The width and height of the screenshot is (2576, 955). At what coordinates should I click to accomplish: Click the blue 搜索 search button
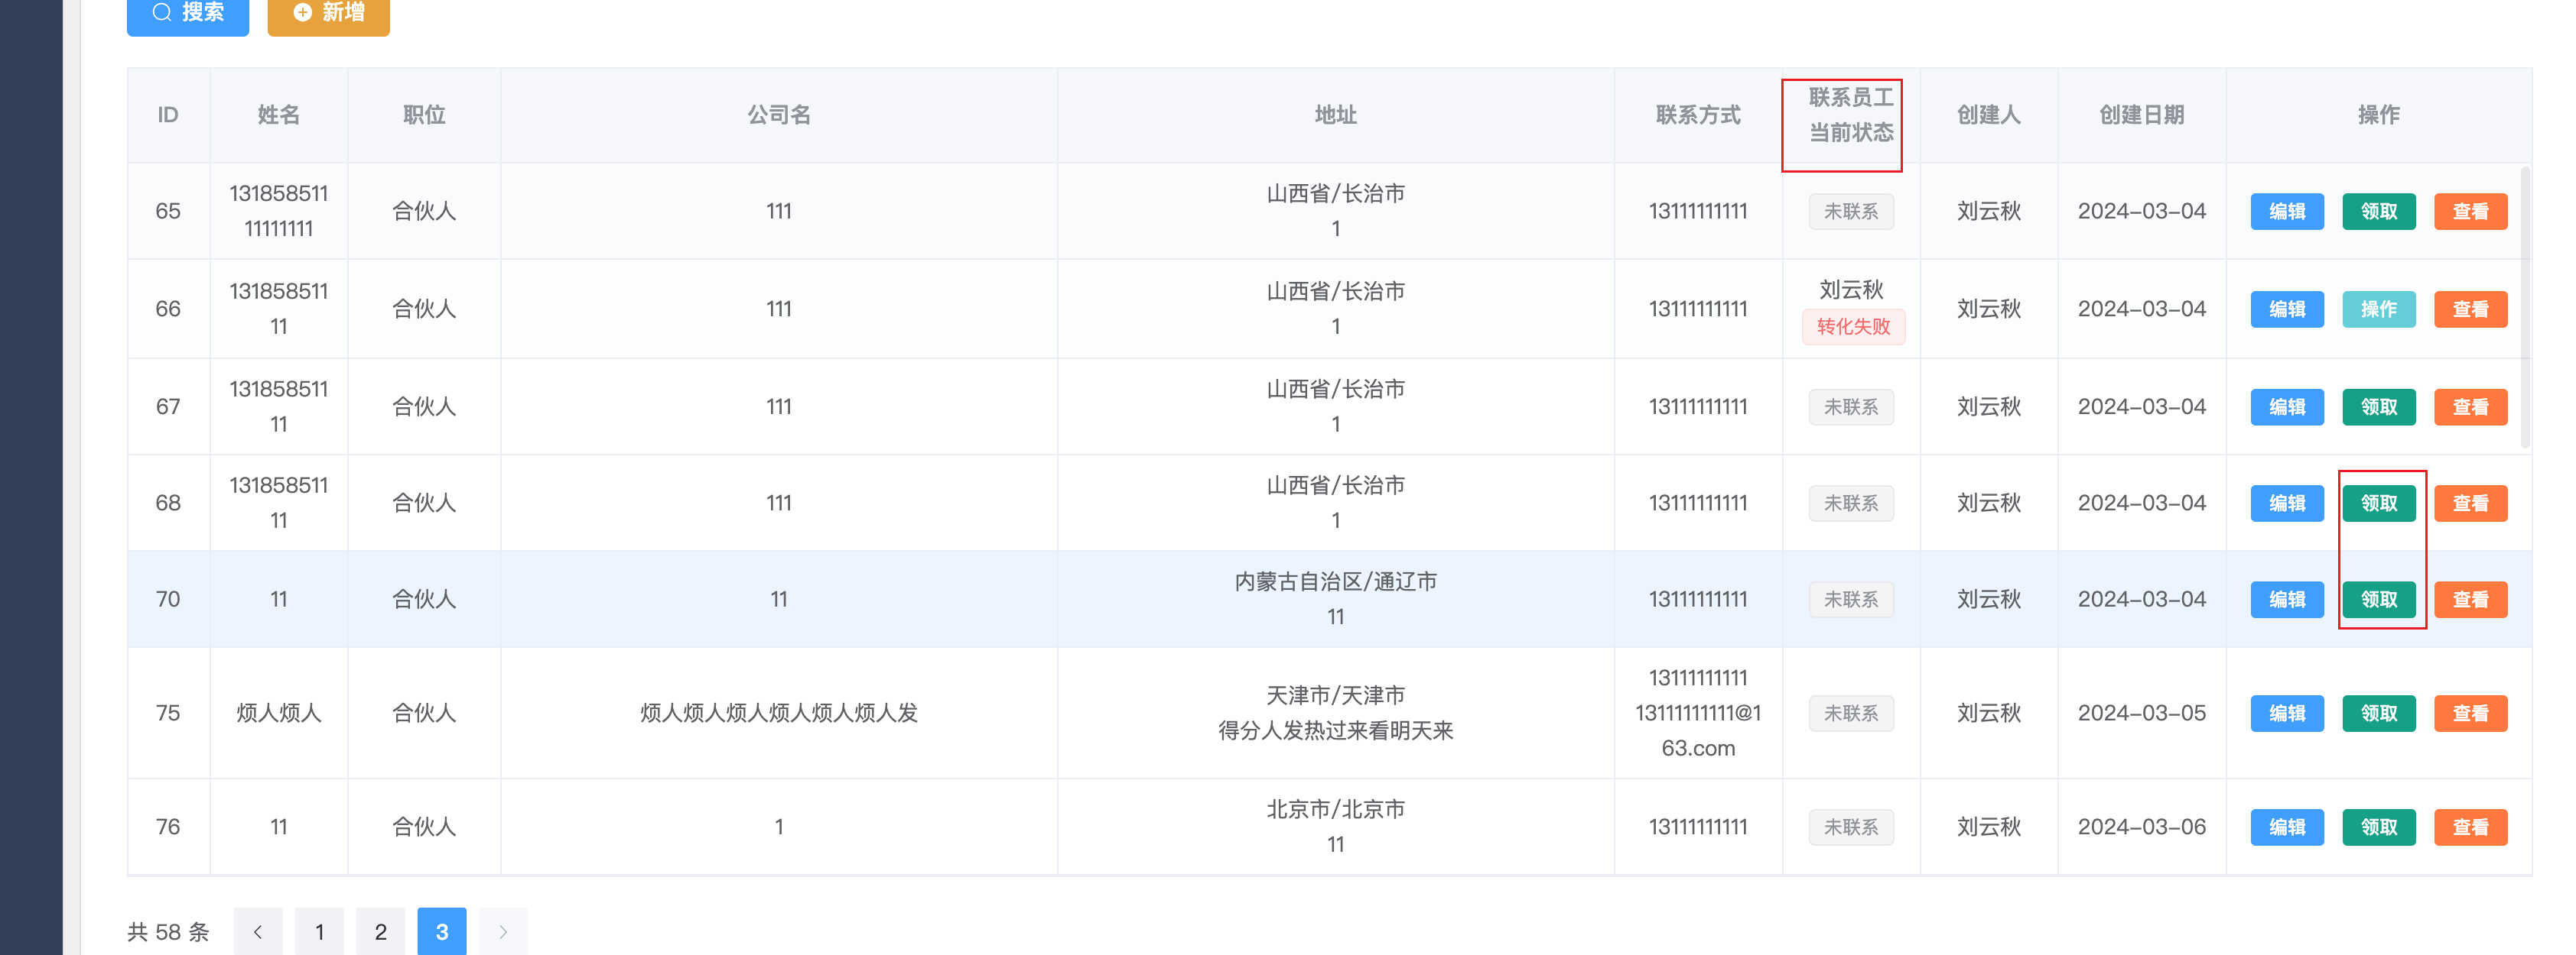click(x=188, y=14)
